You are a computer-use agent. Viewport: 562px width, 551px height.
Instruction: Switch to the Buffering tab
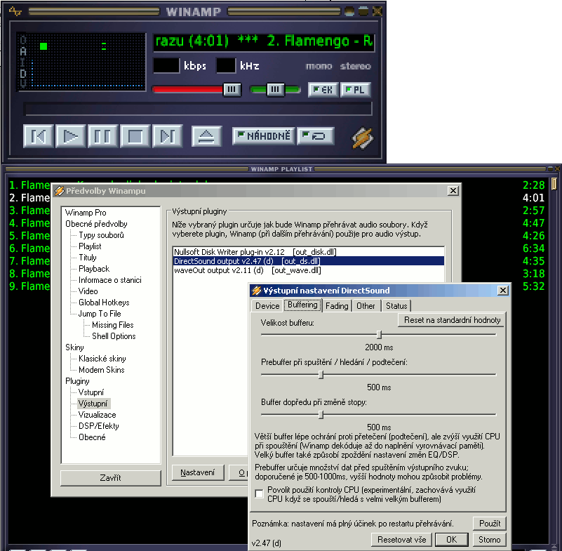[x=303, y=305]
